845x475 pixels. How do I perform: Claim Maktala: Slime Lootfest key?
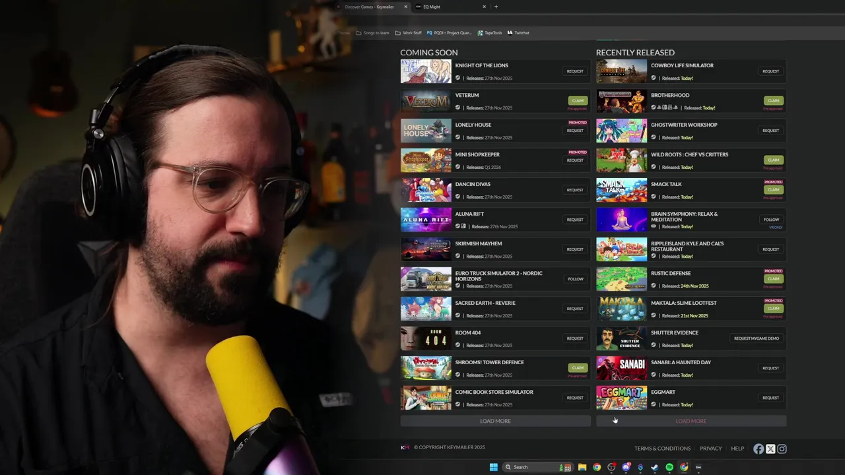(x=774, y=308)
